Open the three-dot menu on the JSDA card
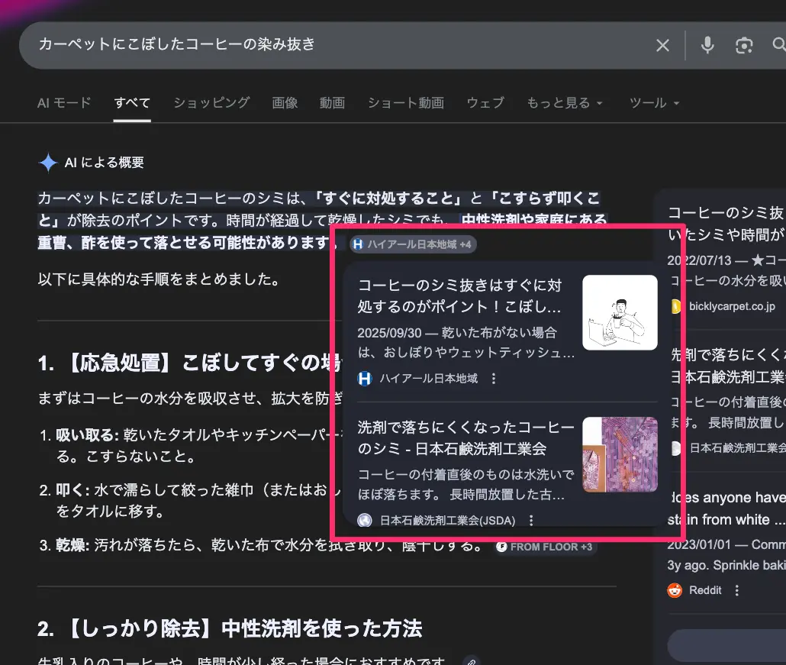Image resolution: width=786 pixels, height=665 pixels. coord(532,520)
